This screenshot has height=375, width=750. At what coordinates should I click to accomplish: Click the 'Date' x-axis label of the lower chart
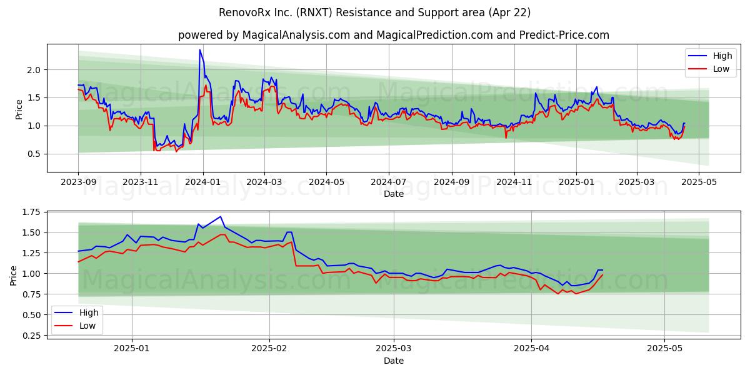click(394, 361)
